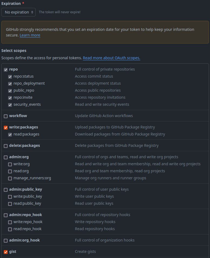
Task: Click 'Write repository hooks' description
Action: [x=95, y=222]
